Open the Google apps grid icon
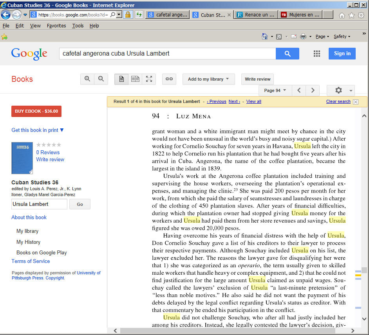369x335 pixels. [x=317, y=54]
